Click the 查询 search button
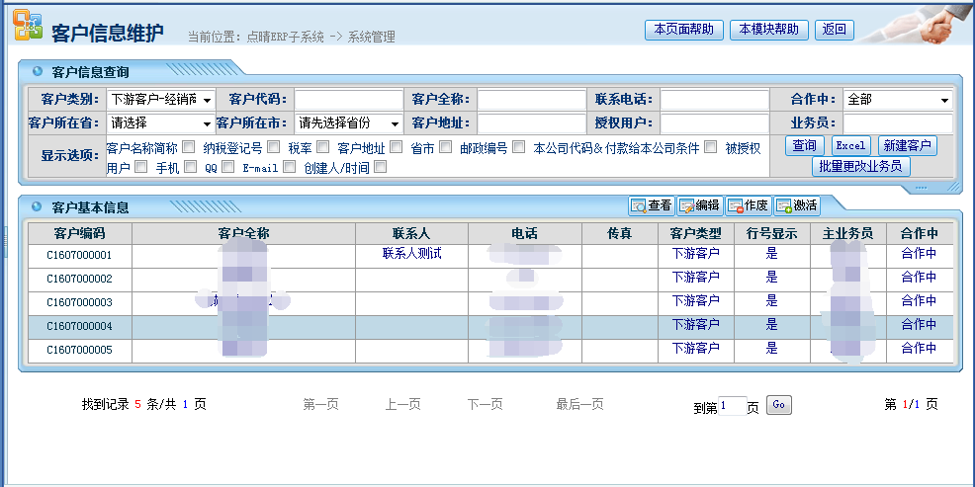This screenshot has height=487, width=975. click(x=803, y=145)
